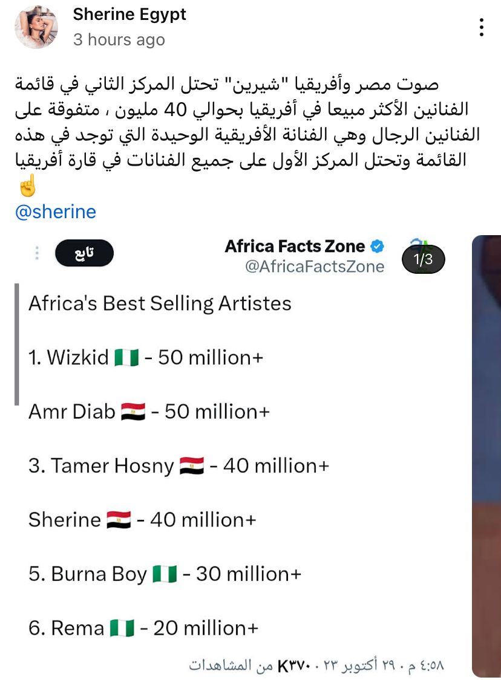This screenshot has height=680, width=501.
Task: Click the Egyptian flag next to Sherine
Action: [119, 520]
